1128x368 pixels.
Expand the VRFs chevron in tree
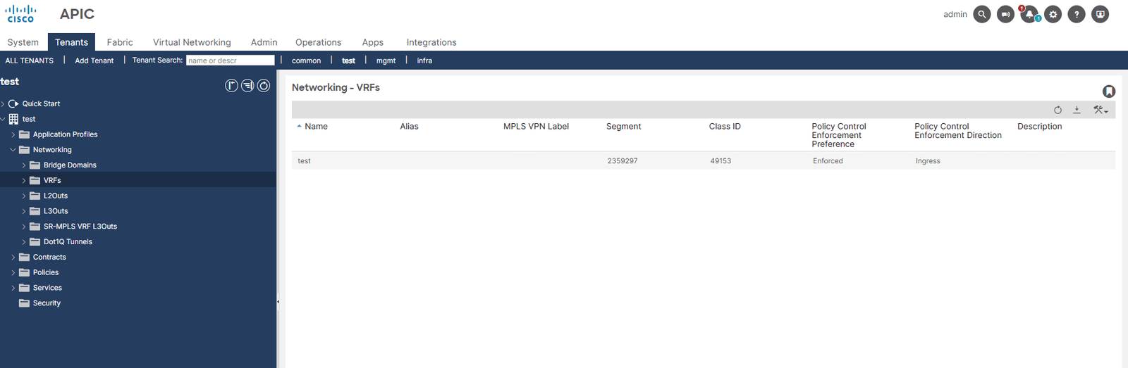[x=24, y=181]
